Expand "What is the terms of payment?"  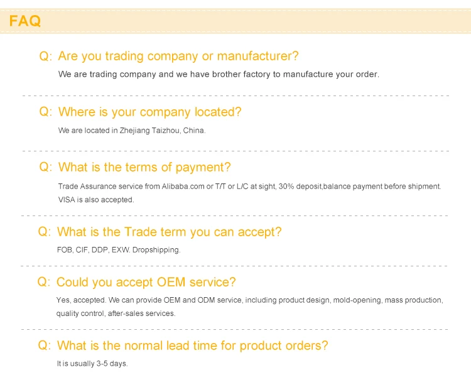pyautogui.click(x=144, y=167)
